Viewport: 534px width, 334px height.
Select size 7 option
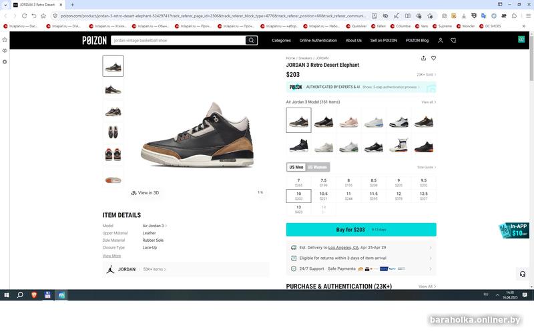[298, 182]
